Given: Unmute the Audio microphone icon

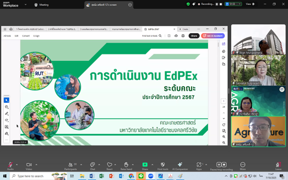Looking at the screenshot, I should point(11,164).
